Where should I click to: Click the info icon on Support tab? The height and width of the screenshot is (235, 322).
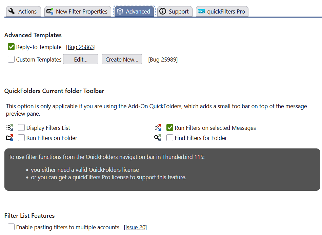[163, 11]
